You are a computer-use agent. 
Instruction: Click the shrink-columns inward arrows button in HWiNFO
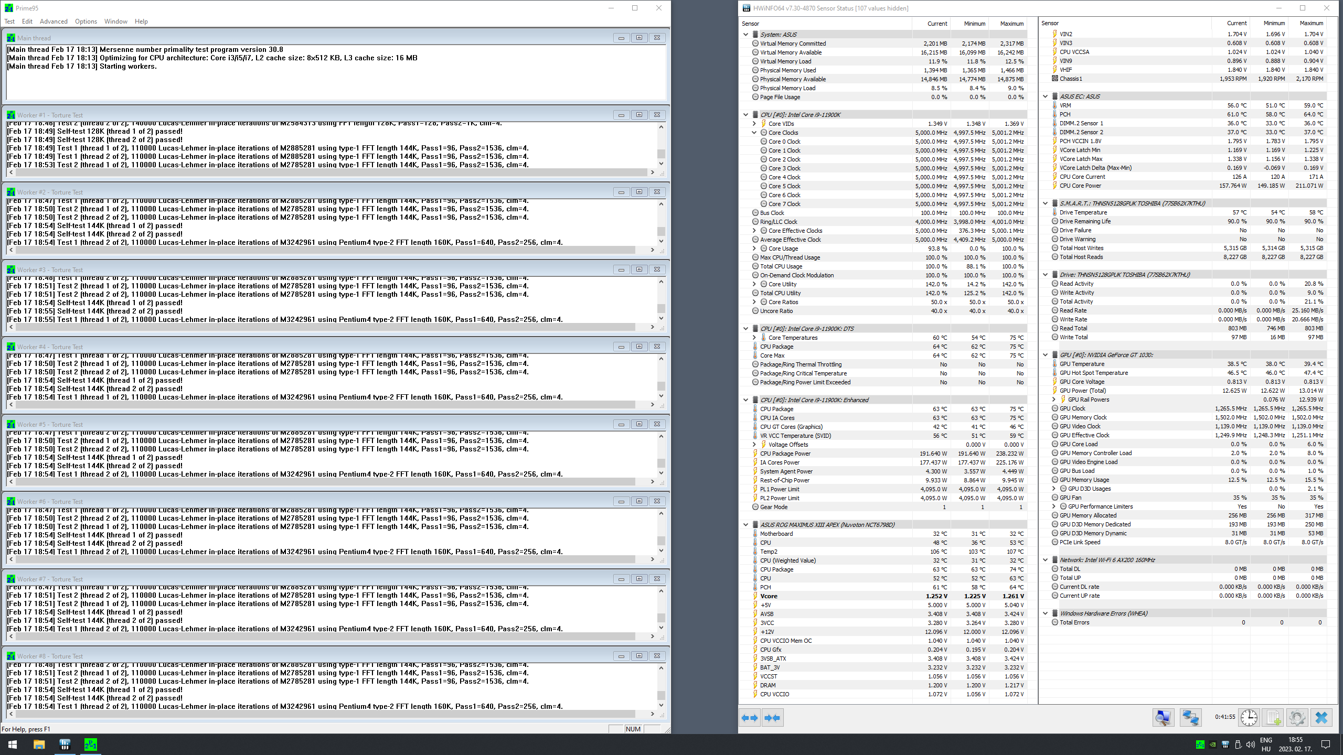(x=772, y=718)
